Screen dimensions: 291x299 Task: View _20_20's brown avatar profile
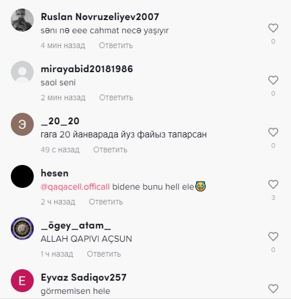(22, 124)
